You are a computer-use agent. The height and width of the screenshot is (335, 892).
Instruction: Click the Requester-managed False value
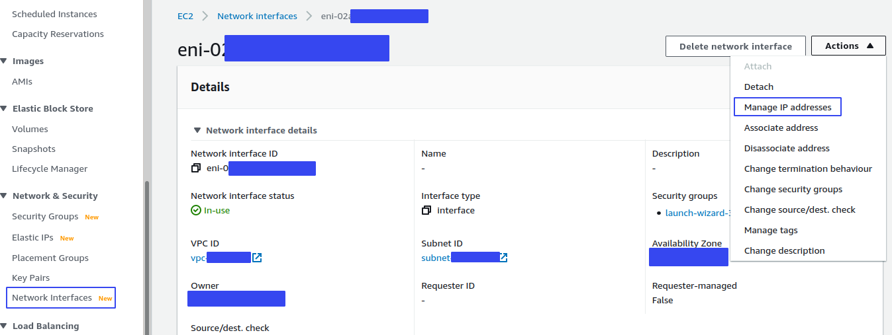point(662,301)
